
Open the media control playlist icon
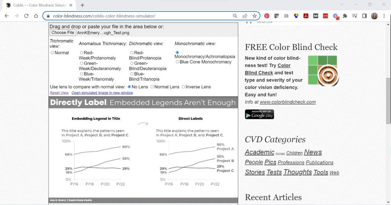355,16
